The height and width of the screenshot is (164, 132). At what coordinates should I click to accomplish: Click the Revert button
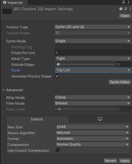pos(110,161)
